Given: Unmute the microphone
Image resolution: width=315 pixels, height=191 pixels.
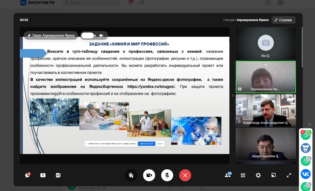Looking at the screenshot, I should 167,175.
